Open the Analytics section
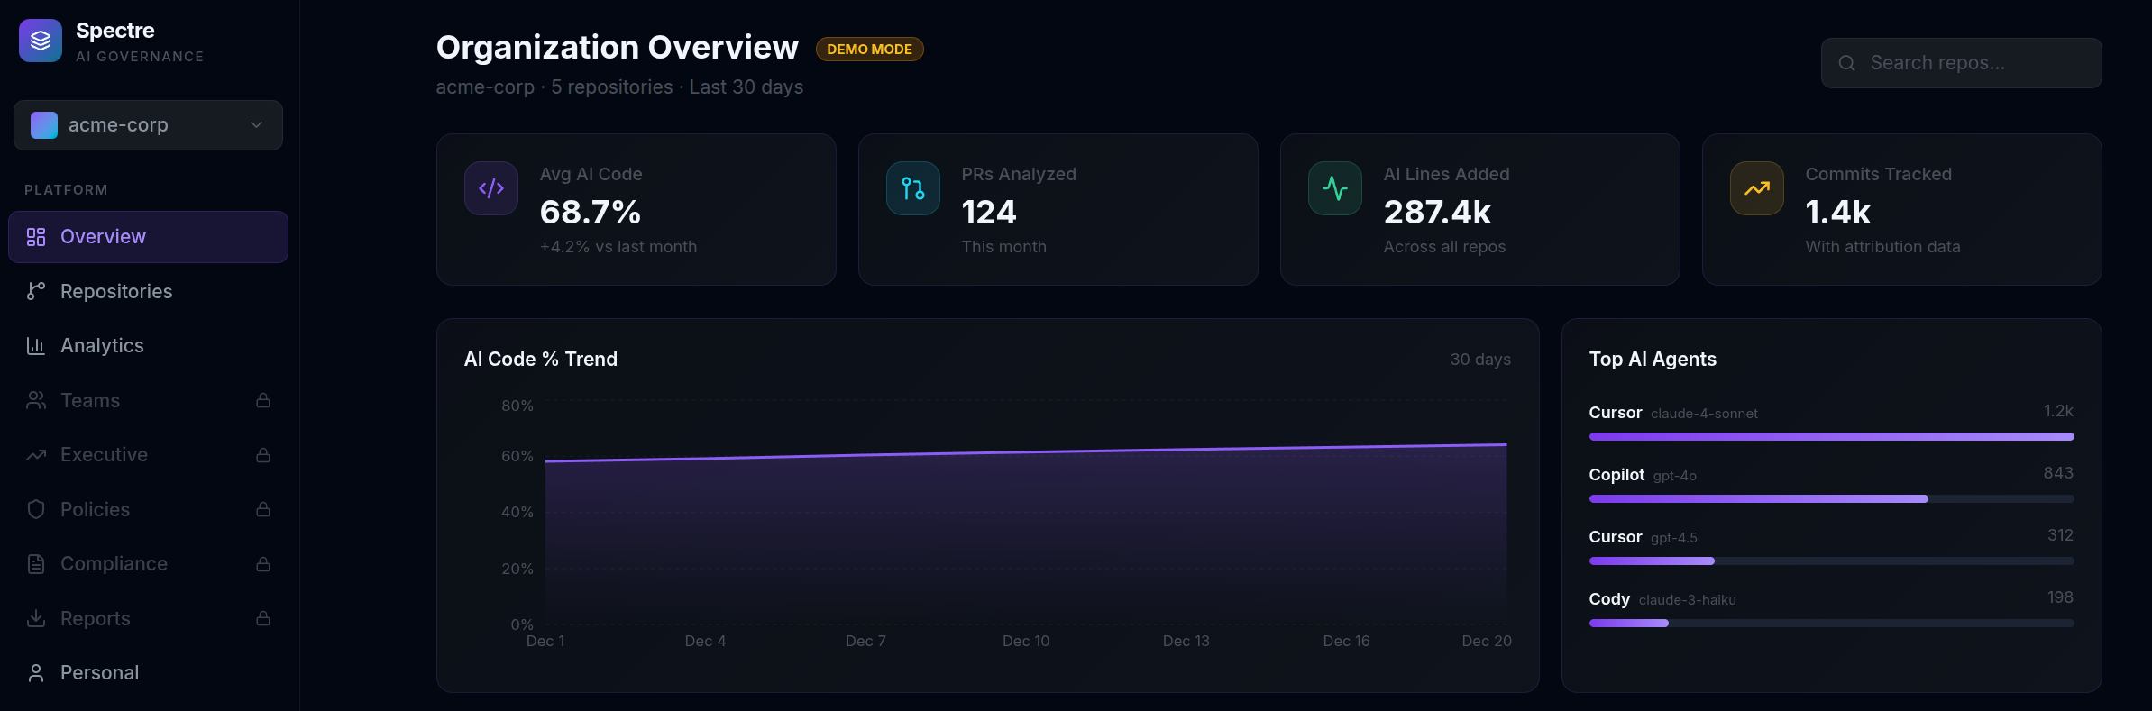The height and width of the screenshot is (711, 2152). [x=148, y=346]
